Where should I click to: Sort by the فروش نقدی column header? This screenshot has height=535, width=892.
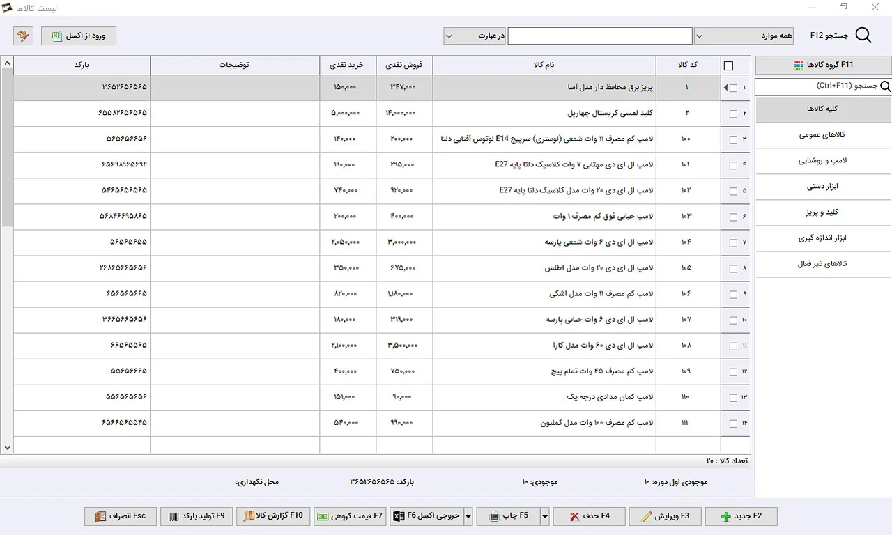point(404,65)
